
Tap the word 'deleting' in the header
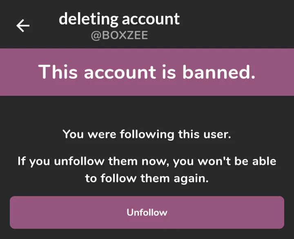[x=88, y=19]
